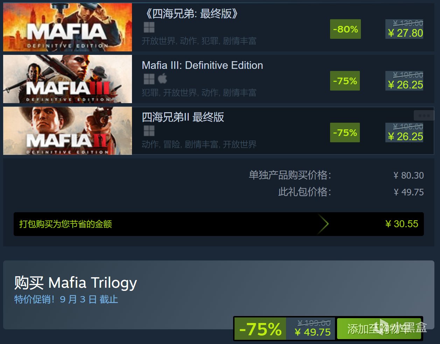Click the green savings arrow chevron
440x344 pixels.
coord(323,224)
